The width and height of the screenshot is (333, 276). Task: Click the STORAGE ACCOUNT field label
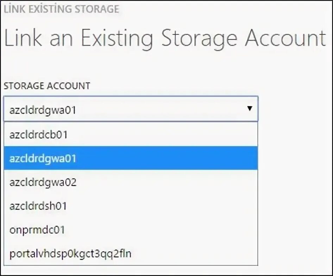click(x=47, y=86)
